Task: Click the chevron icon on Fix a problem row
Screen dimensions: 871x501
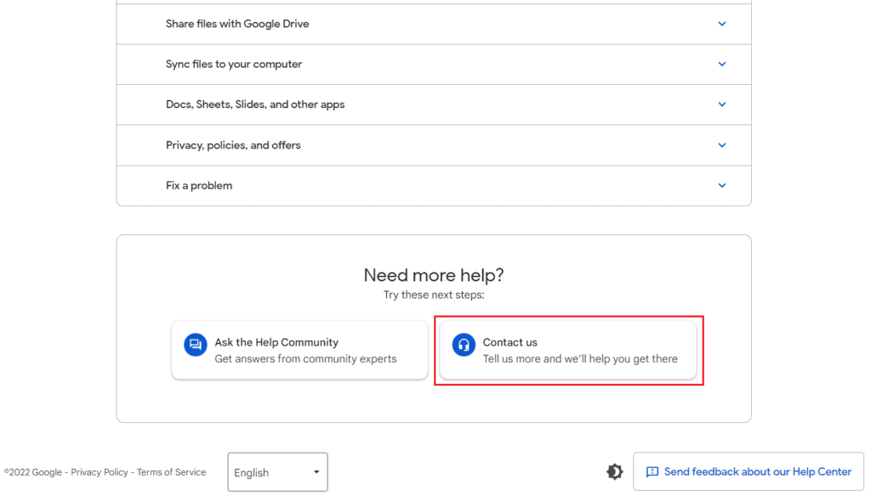Action: tap(721, 185)
